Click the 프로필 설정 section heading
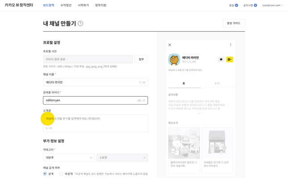 pos(51,43)
